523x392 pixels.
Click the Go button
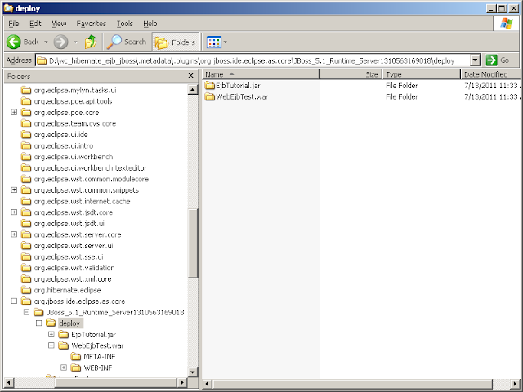click(498, 60)
